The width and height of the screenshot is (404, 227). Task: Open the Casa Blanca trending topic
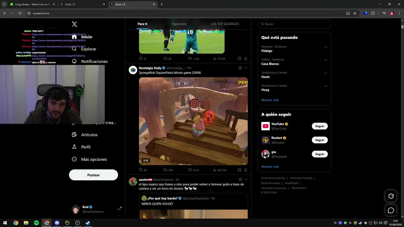tap(270, 64)
